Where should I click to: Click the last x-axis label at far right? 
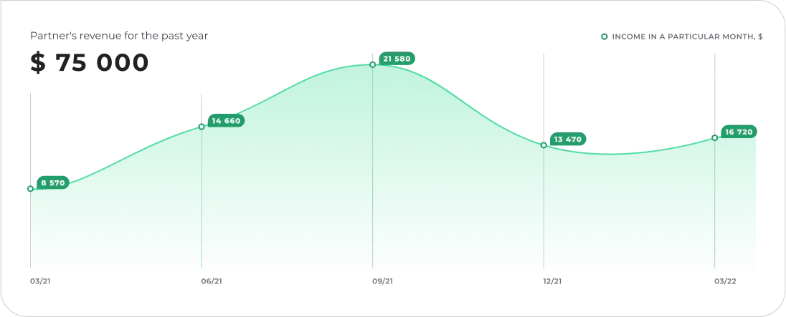click(725, 281)
